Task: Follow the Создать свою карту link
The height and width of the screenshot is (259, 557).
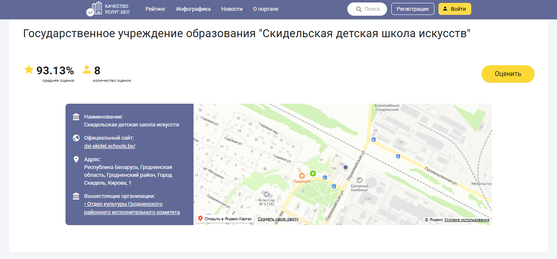Action: 278,219
